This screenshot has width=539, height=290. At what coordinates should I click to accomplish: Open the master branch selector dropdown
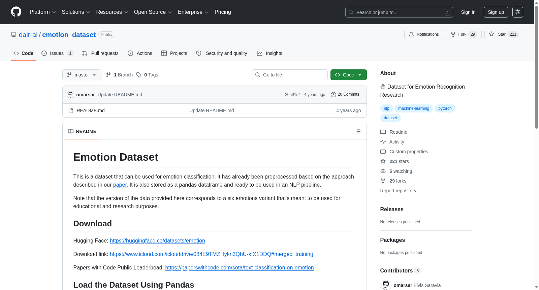[82, 75]
